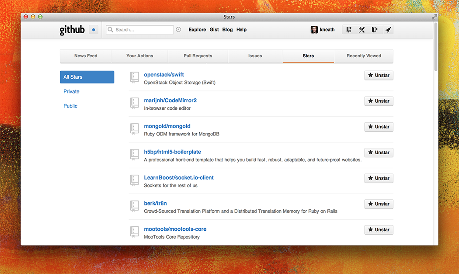Select the All Stars filter

(87, 77)
